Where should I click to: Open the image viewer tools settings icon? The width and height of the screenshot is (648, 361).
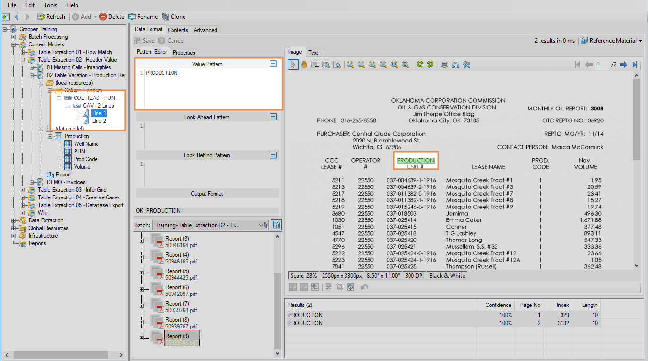[467, 65]
